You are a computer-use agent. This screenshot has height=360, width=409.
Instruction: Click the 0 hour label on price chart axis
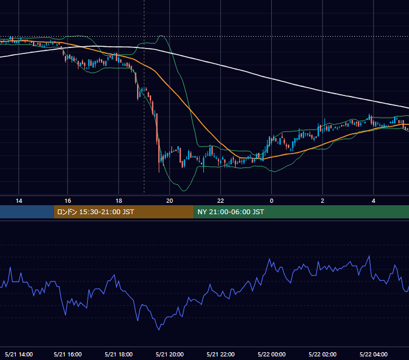[271, 201]
